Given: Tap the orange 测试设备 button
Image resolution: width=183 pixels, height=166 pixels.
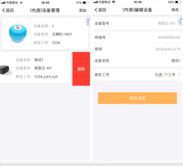Looking at the screenshot, I should coord(137,98).
